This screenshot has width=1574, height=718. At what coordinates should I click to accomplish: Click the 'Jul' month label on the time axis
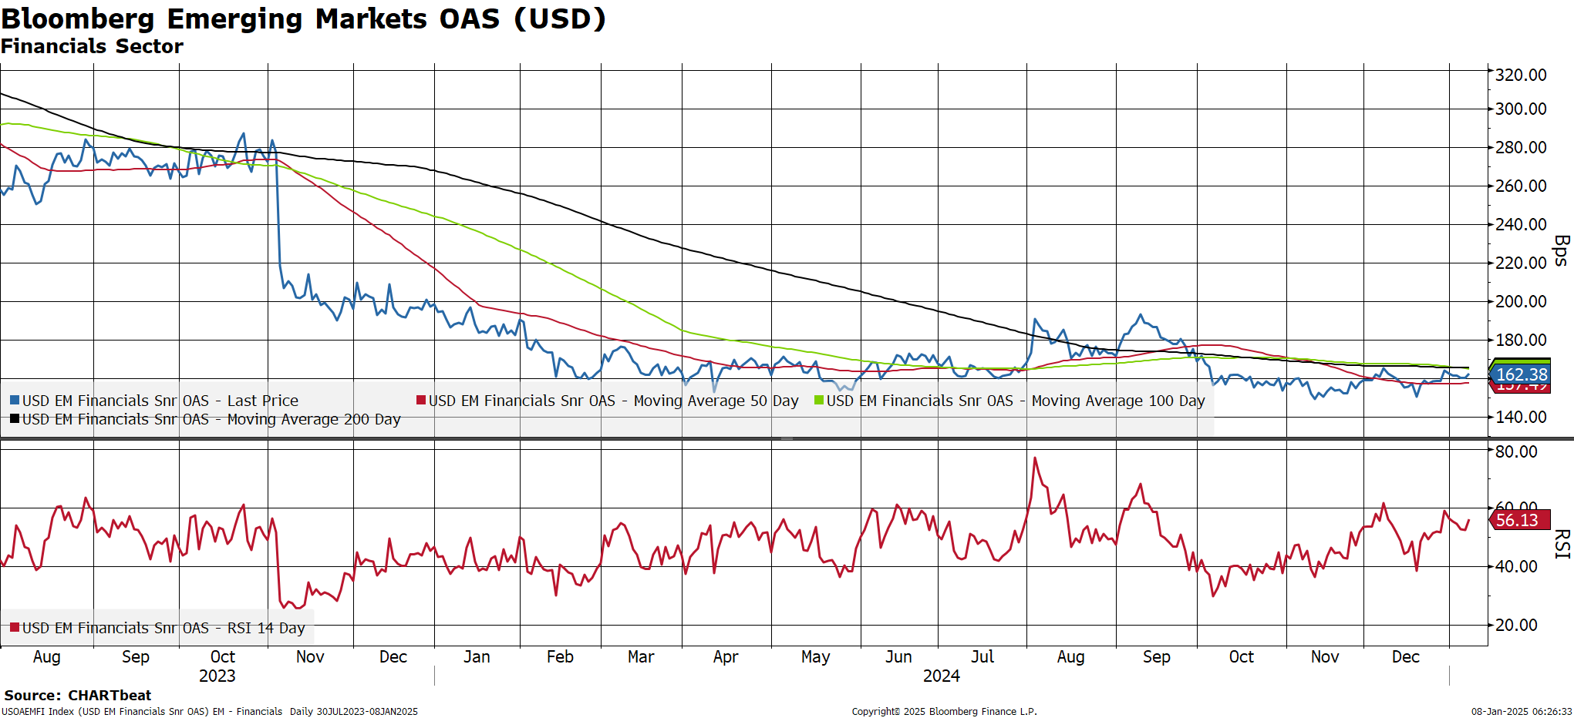[x=982, y=656]
